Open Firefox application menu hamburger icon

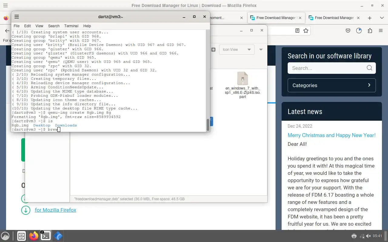point(381,31)
